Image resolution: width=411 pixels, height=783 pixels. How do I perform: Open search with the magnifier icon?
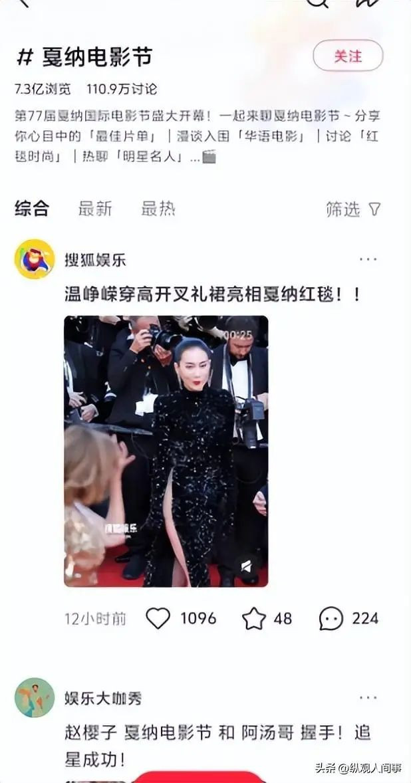[x=318, y=3]
